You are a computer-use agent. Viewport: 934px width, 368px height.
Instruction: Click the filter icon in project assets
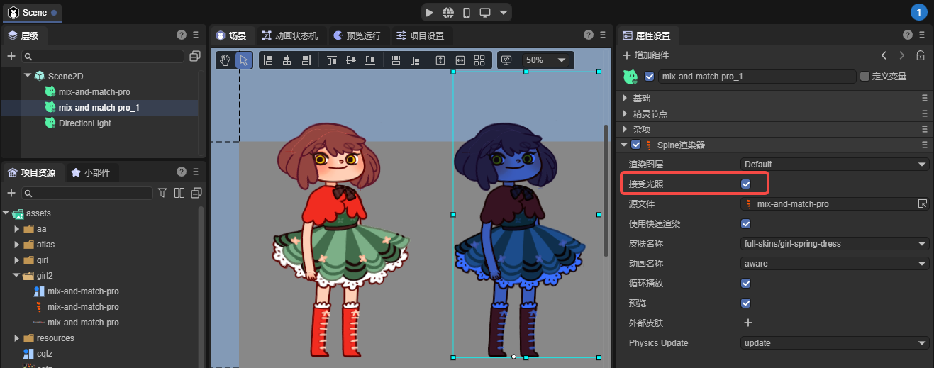coord(162,193)
